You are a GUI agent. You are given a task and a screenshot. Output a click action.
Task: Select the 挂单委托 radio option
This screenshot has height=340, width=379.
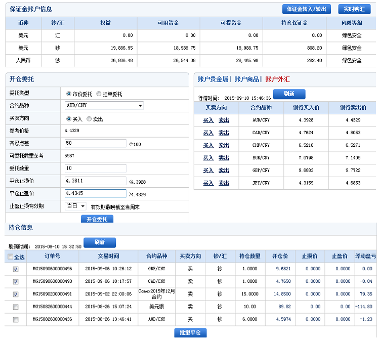[99, 94]
